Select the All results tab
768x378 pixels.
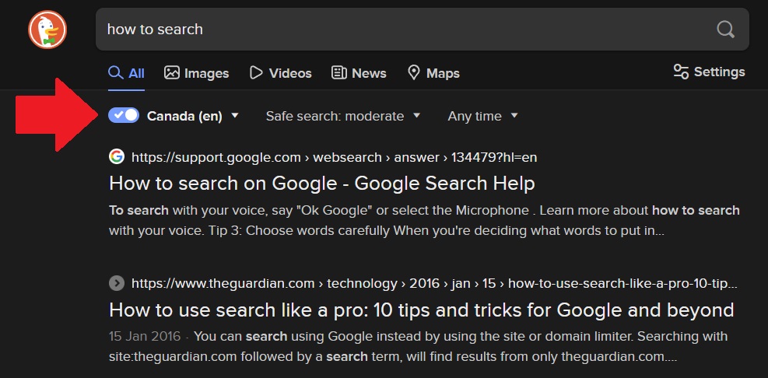point(127,73)
